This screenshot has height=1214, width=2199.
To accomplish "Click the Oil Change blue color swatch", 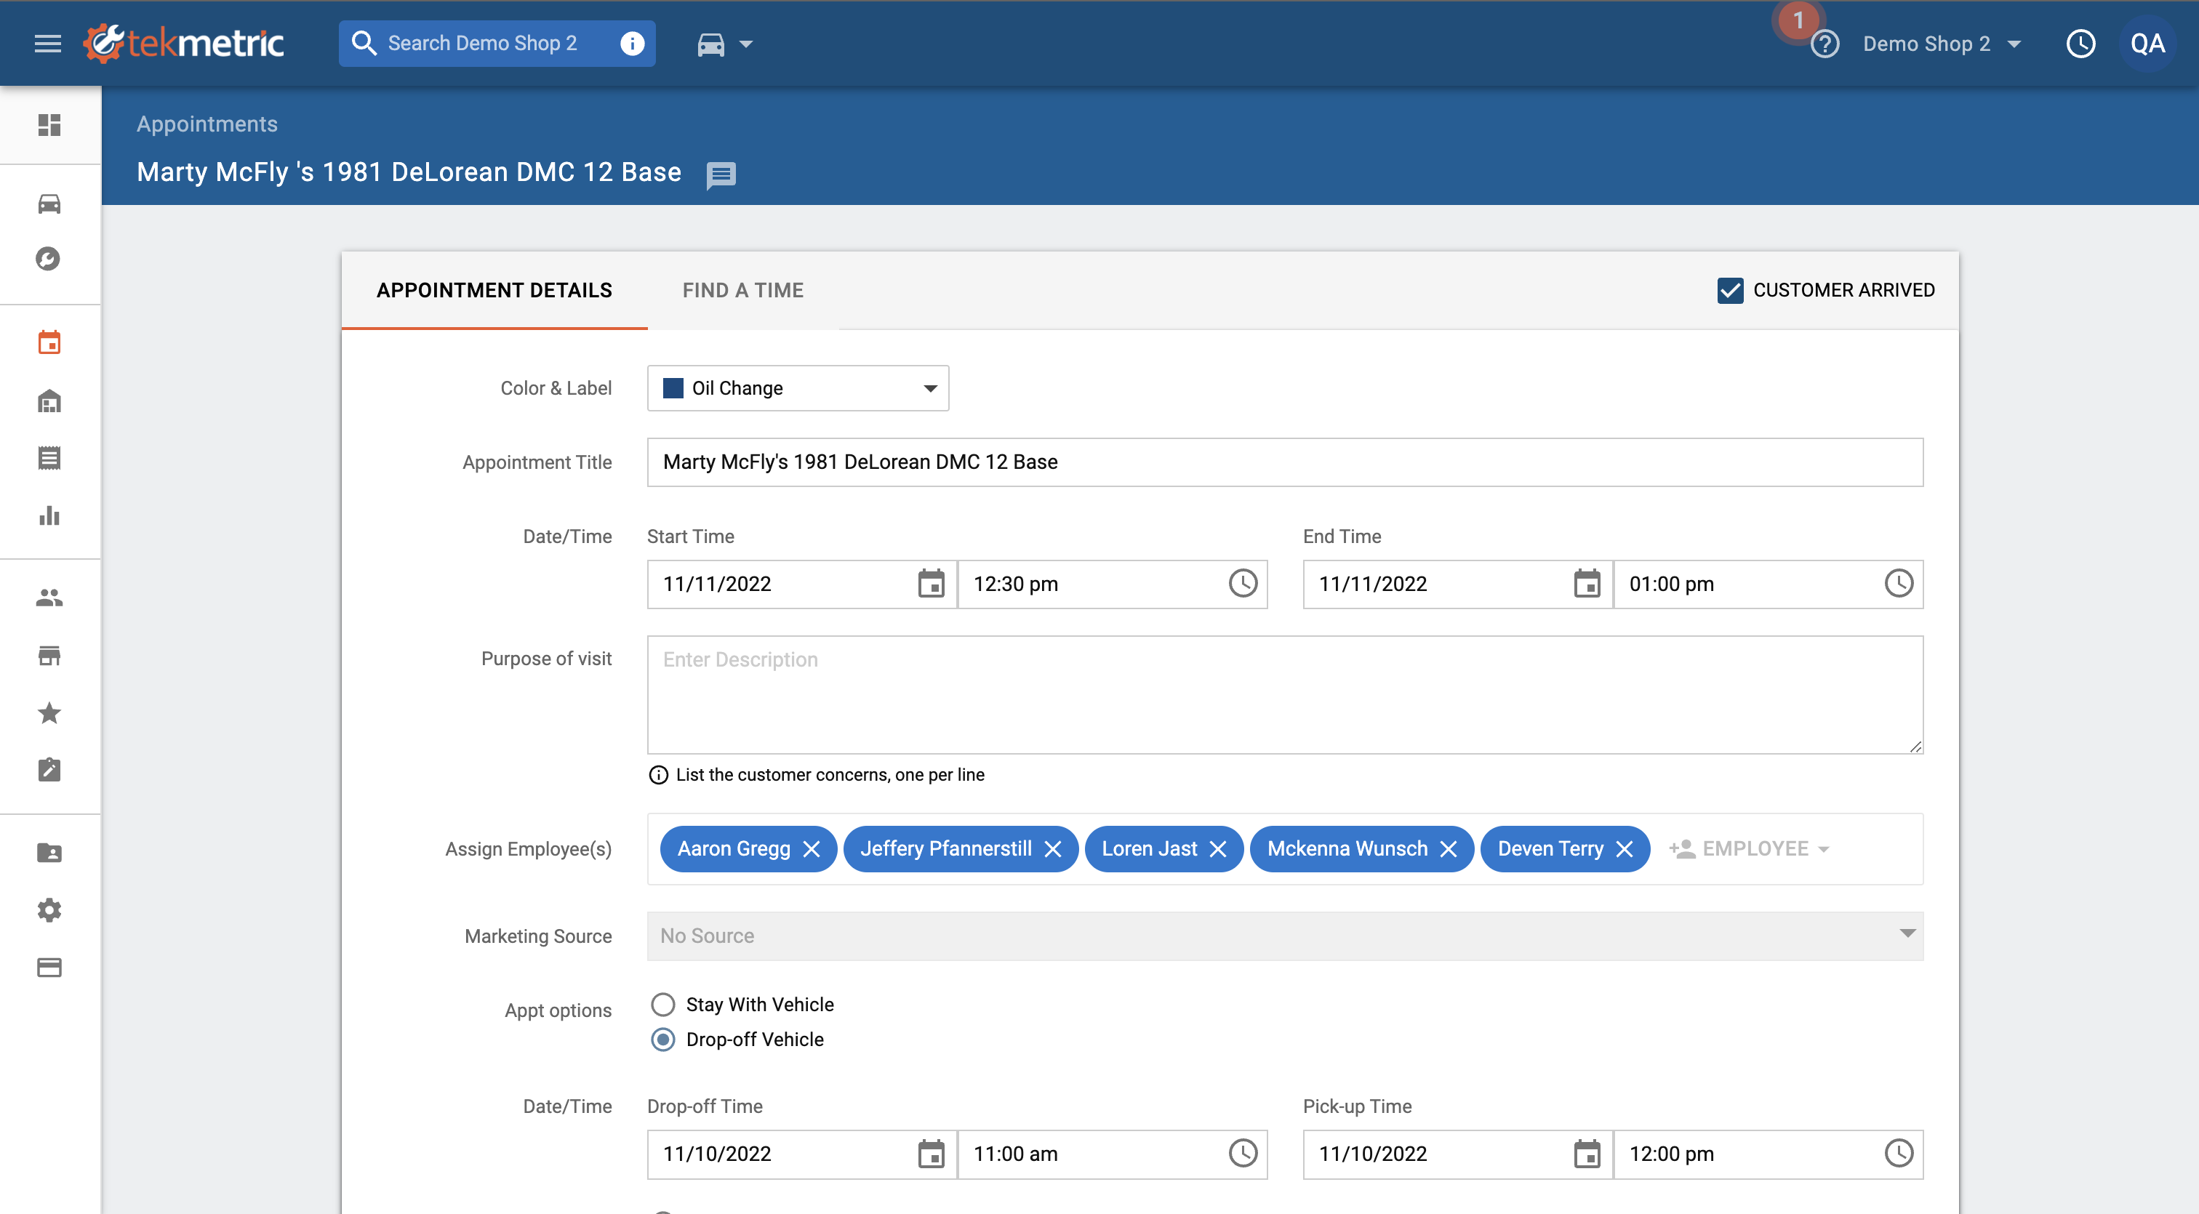I will tap(673, 388).
